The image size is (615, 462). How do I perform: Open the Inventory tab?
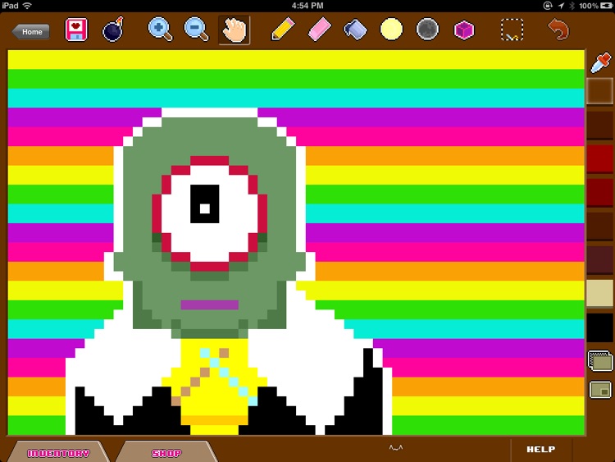pos(58,453)
